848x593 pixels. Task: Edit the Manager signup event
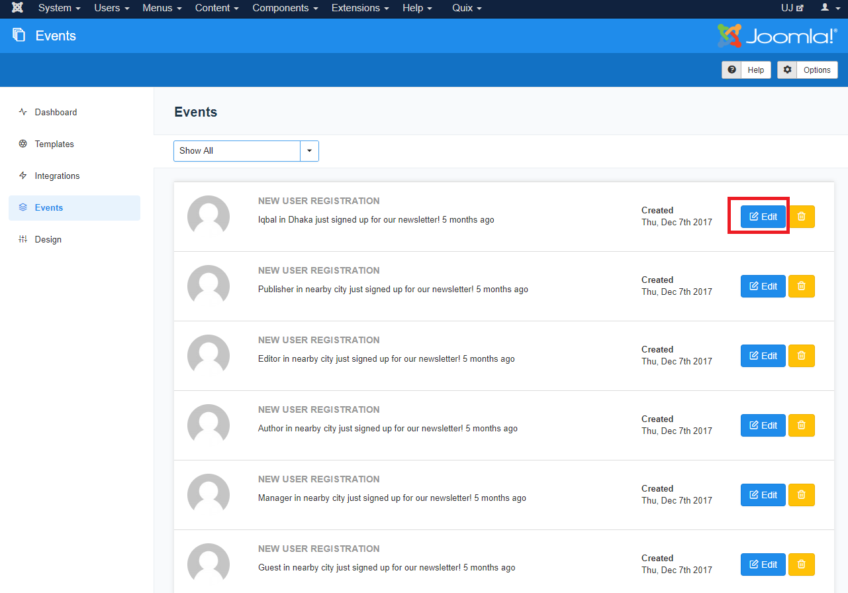pyautogui.click(x=763, y=495)
